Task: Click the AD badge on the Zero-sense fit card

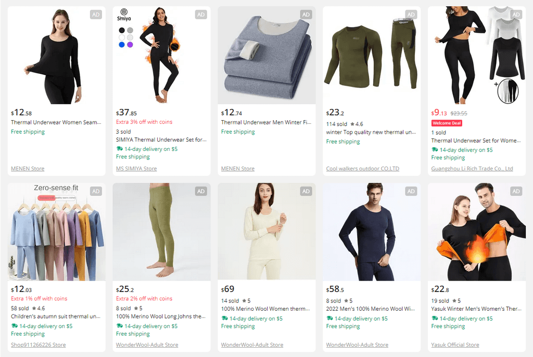Action: (96, 191)
